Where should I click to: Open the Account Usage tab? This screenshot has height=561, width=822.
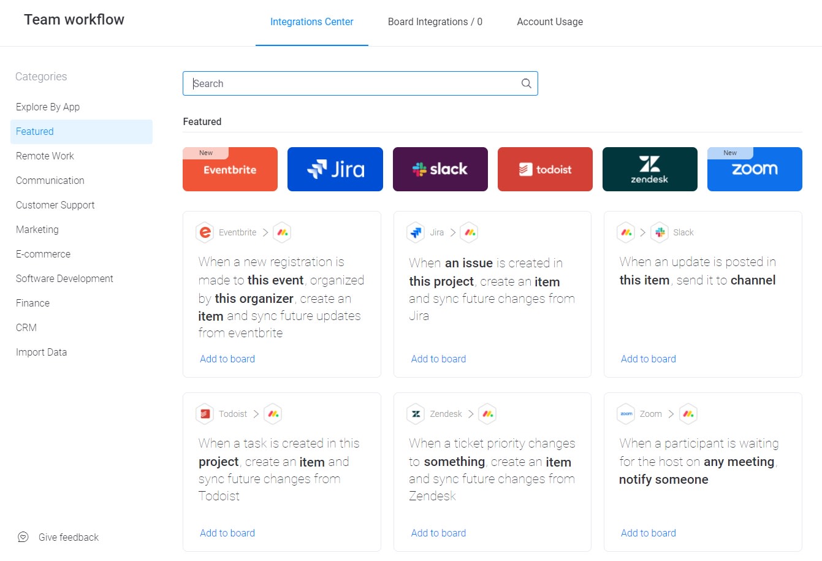point(550,22)
